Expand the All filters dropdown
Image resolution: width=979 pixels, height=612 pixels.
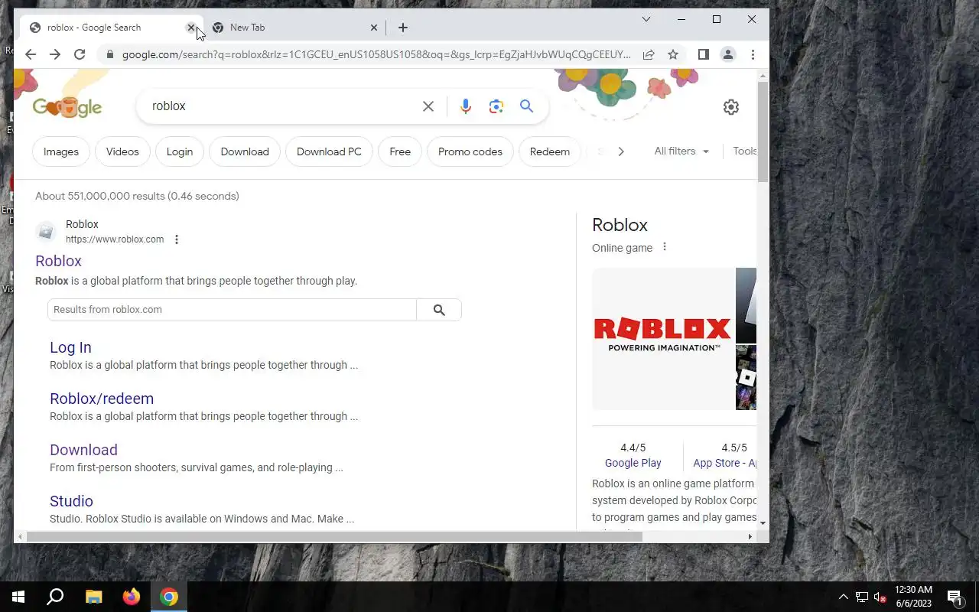681,151
